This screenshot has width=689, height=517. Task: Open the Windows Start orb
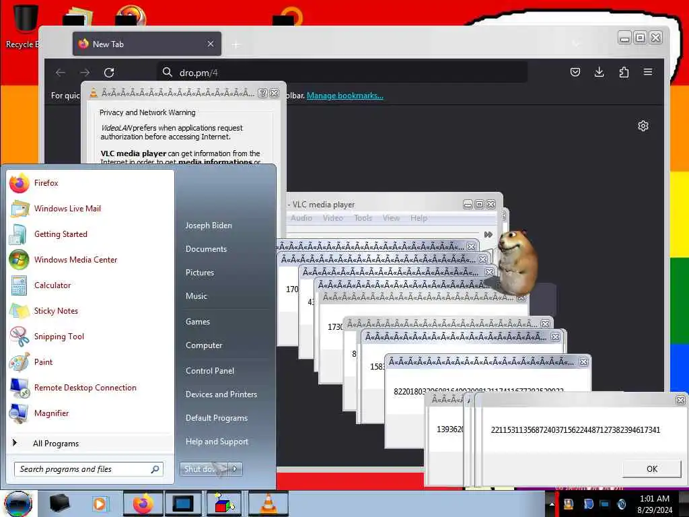(x=18, y=504)
